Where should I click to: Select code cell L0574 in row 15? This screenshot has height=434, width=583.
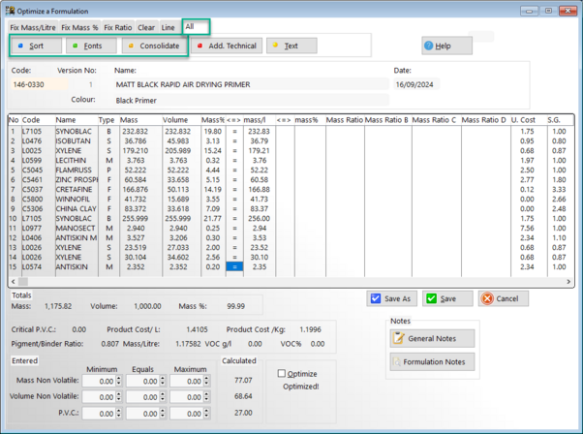(x=38, y=266)
